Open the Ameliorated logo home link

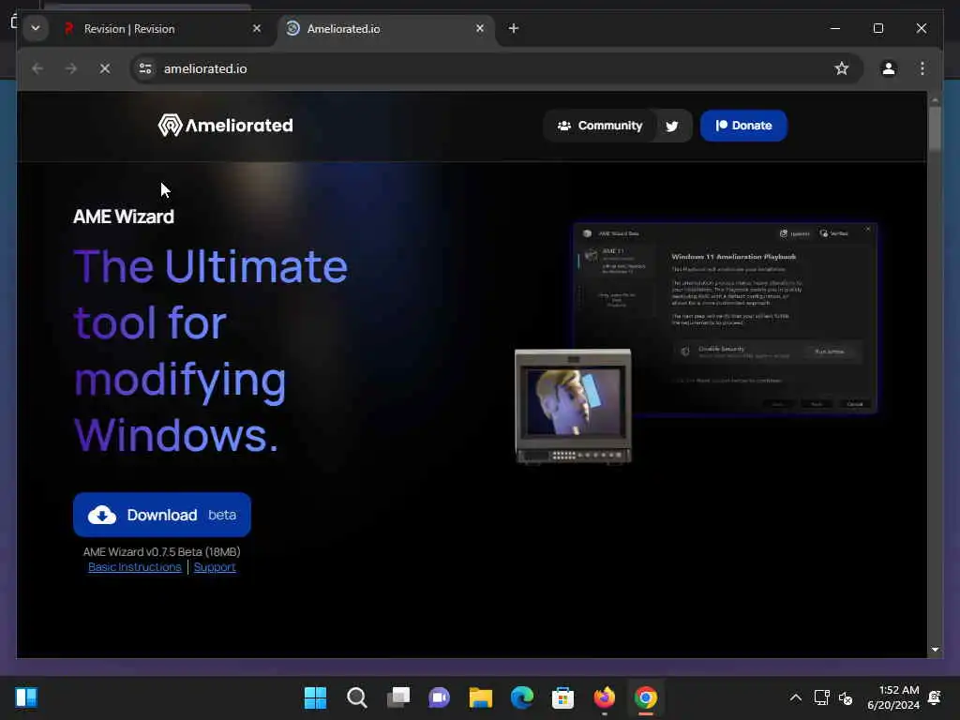coord(225,126)
